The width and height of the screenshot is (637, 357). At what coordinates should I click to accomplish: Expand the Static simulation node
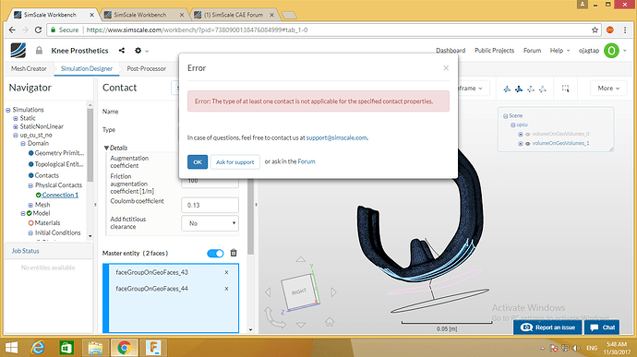[16, 118]
